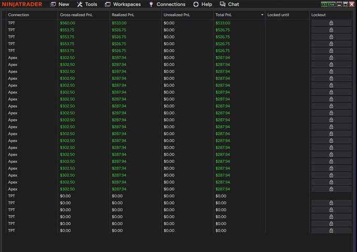Open the New menu
Screen dimensions: 357x252
pyautogui.click(x=60, y=4)
